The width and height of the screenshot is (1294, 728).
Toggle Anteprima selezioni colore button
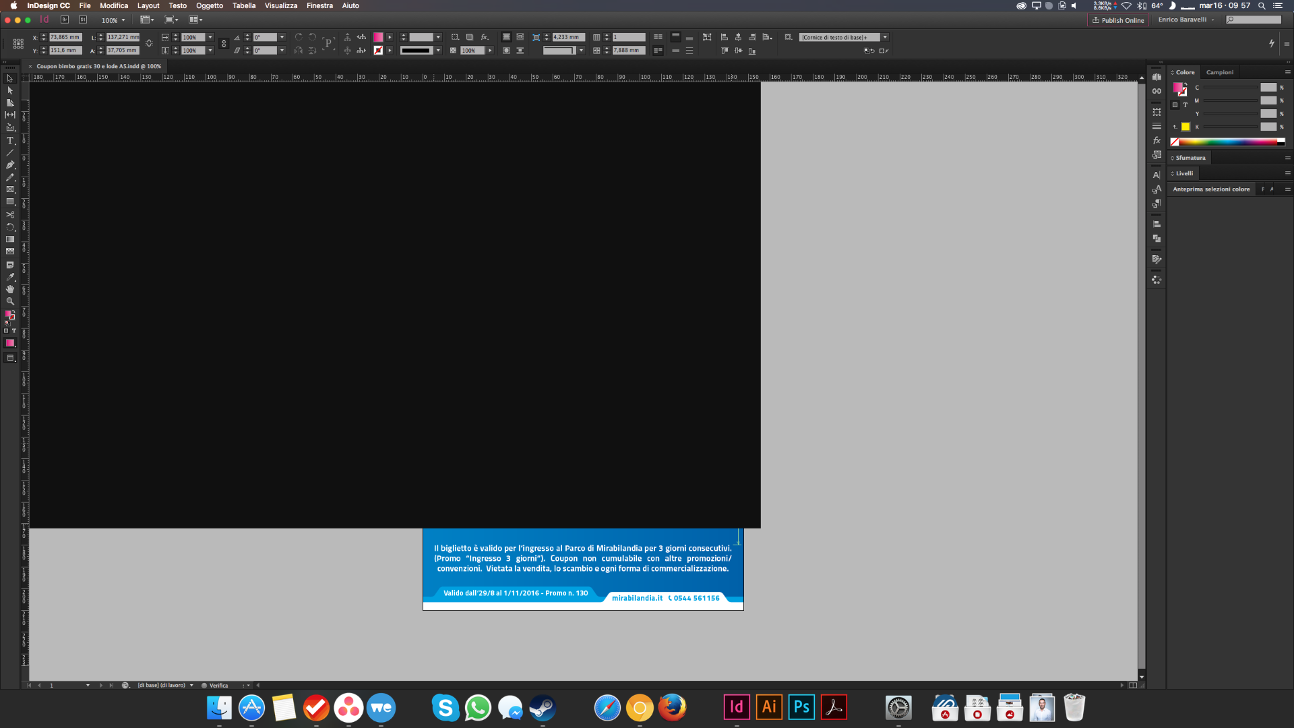click(1210, 189)
